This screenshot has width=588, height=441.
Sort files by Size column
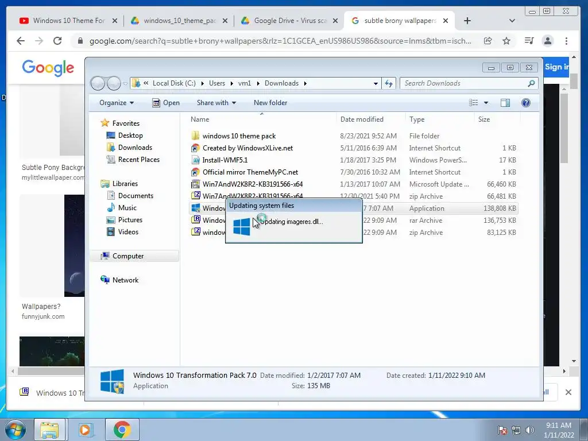pos(497,119)
